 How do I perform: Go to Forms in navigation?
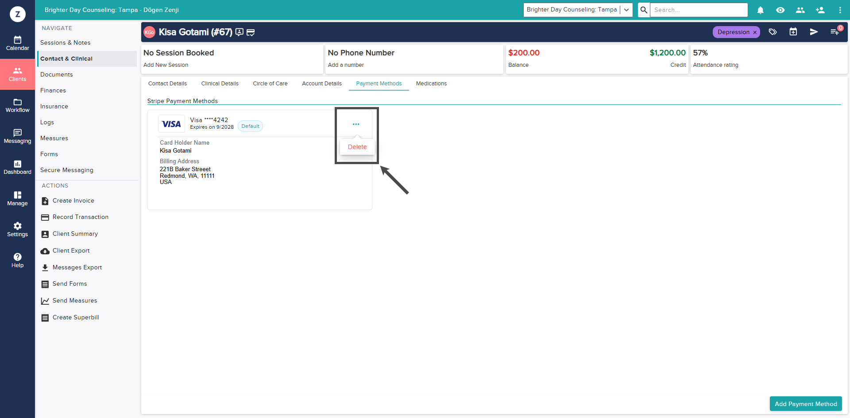pos(49,154)
